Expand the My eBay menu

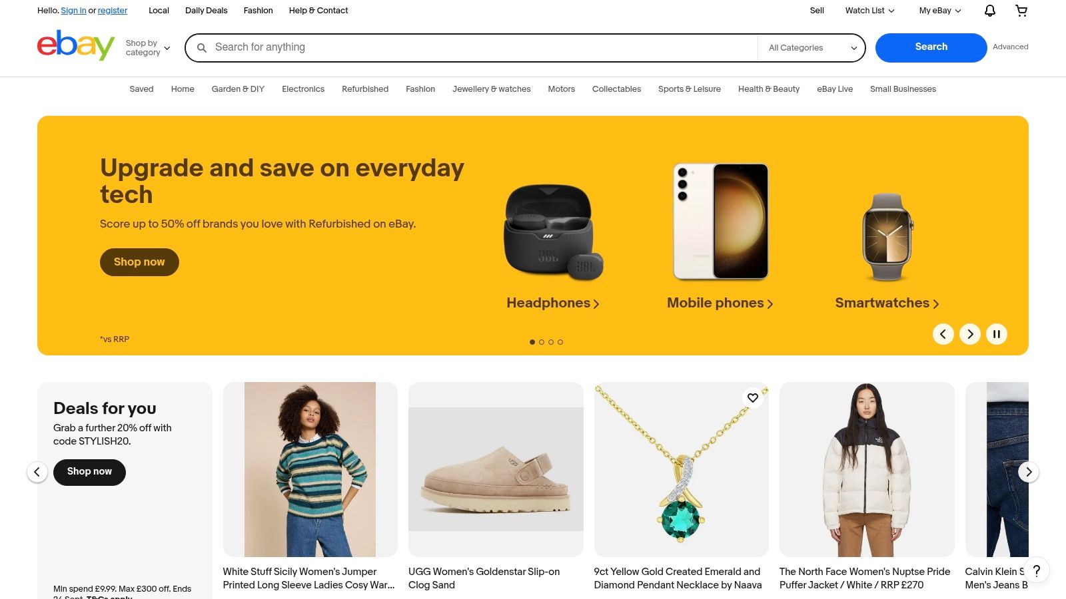click(939, 11)
